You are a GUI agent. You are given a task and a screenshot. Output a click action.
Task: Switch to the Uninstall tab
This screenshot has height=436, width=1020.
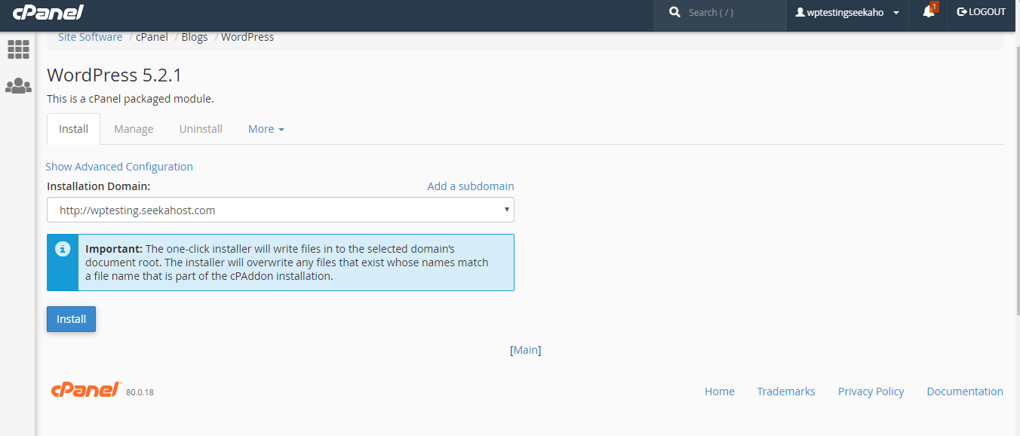[201, 129]
